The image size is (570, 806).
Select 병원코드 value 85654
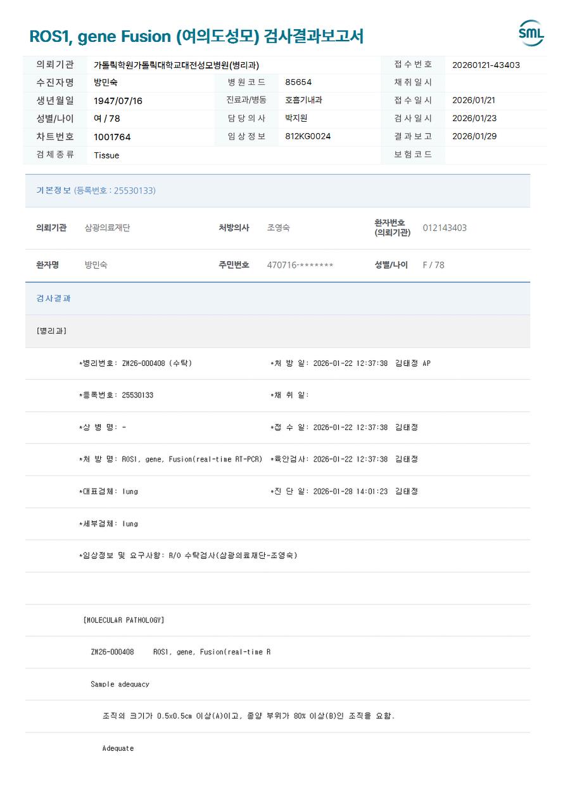pos(298,82)
